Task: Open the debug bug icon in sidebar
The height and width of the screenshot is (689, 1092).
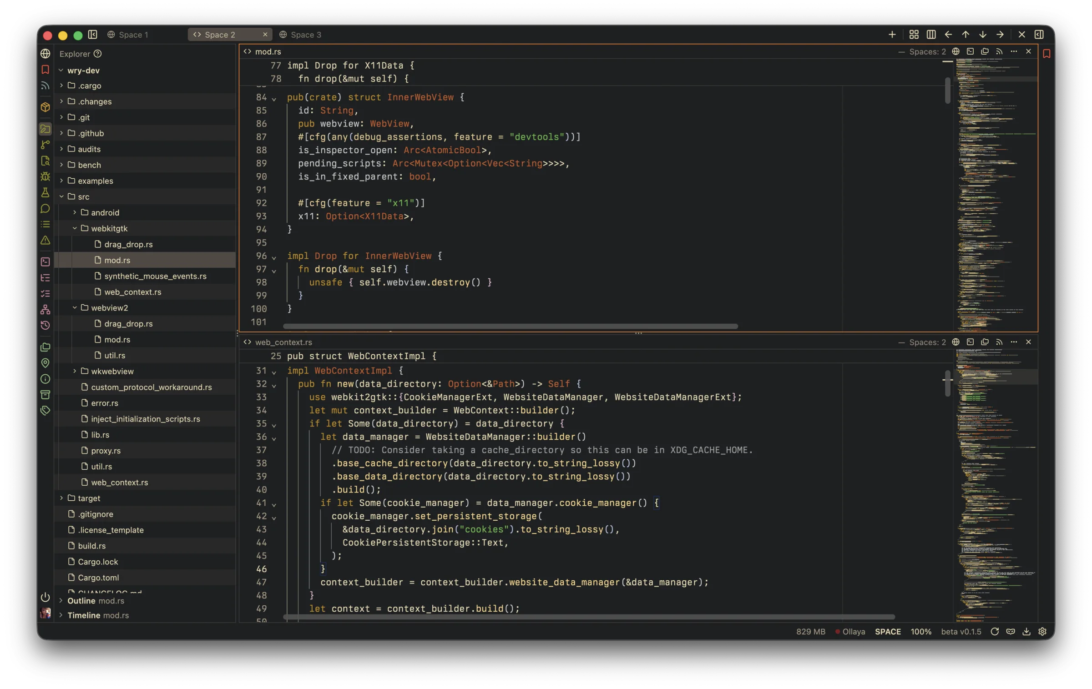Action: pos(45,176)
